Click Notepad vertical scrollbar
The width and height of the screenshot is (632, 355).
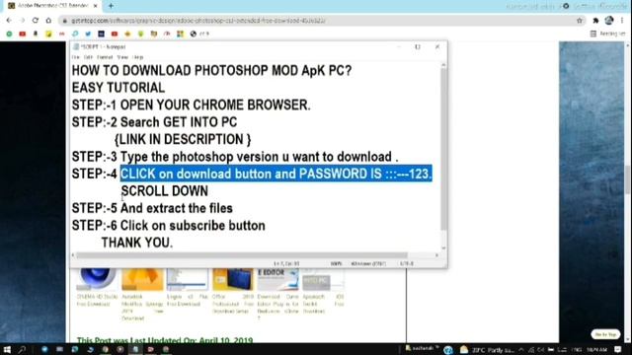(x=443, y=149)
